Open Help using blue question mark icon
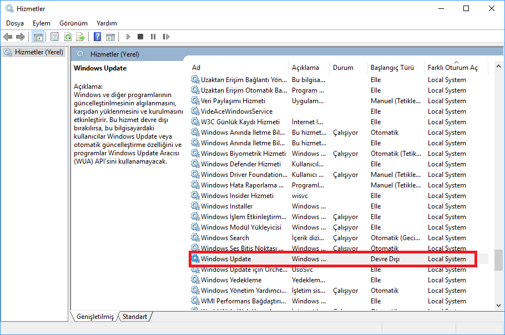The width and height of the screenshot is (505, 335). pyautogui.click(x=97, y=37)
